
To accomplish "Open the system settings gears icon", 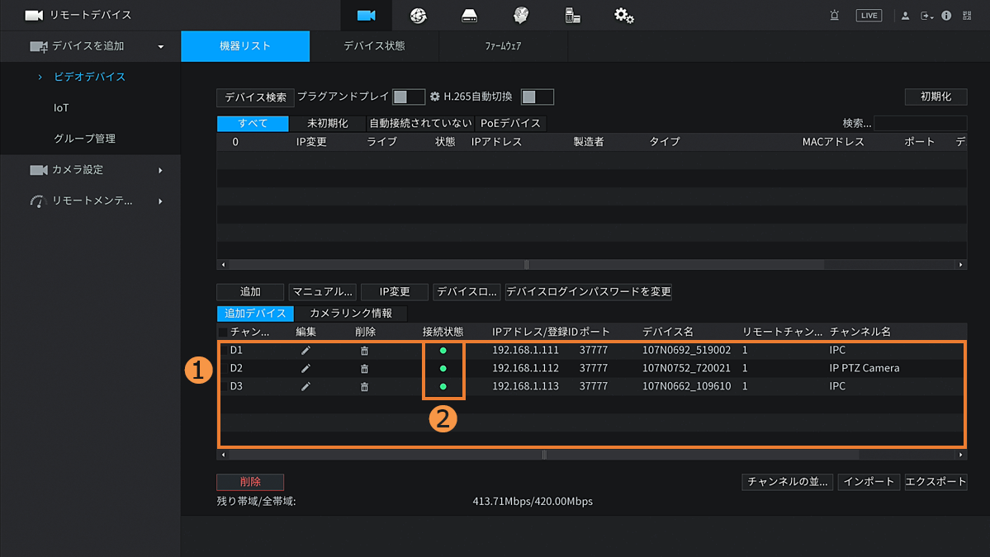I will click(623, 16).
